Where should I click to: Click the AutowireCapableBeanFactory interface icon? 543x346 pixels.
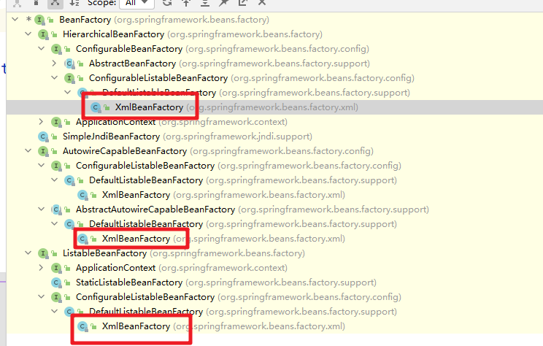(43, 151)
